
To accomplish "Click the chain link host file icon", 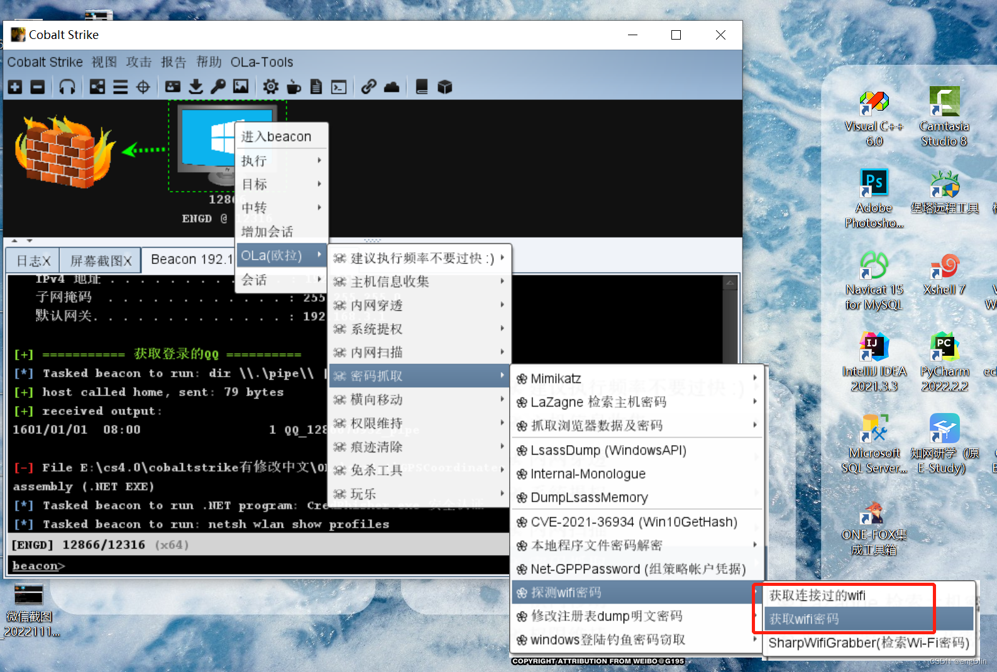I will pos(369,87).
